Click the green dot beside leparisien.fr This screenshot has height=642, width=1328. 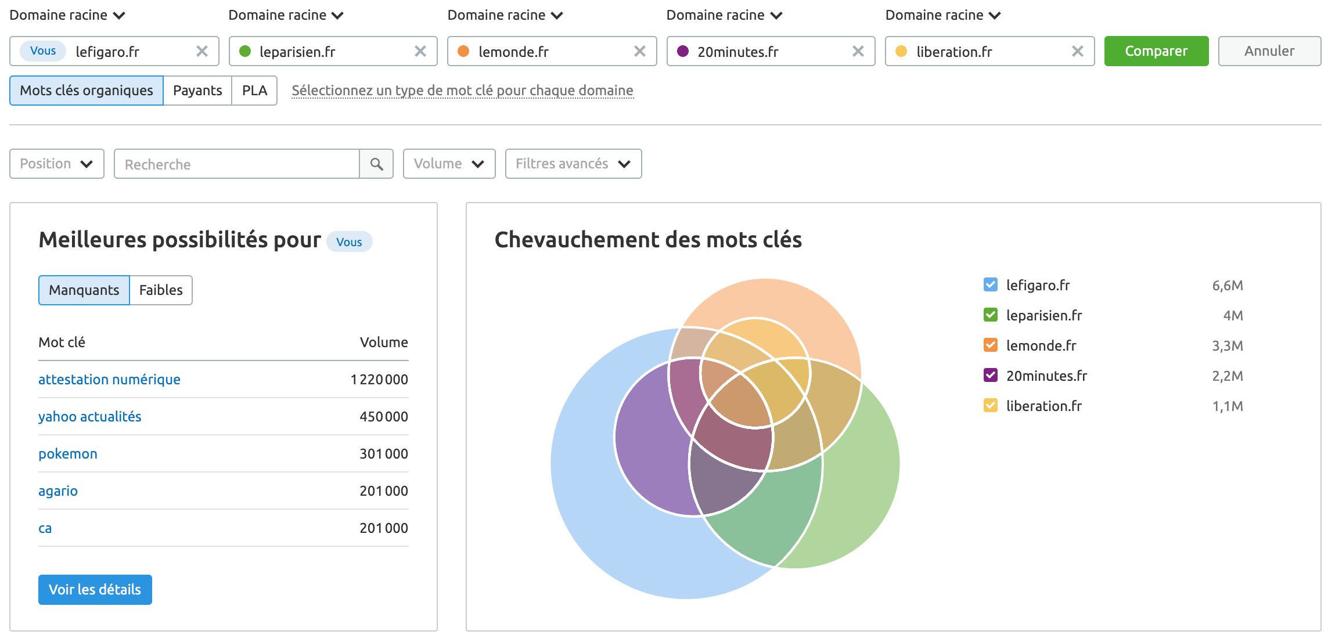246,51
